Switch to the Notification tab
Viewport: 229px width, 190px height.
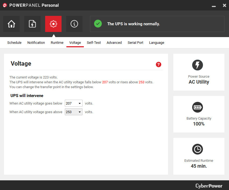click(36, 43)
